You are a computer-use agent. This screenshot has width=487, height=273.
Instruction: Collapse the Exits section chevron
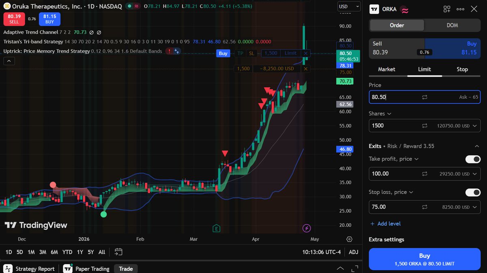point(476,146)
